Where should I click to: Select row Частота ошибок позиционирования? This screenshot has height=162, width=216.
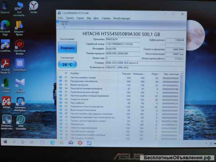pyautogui.click(x=119, y=96)
